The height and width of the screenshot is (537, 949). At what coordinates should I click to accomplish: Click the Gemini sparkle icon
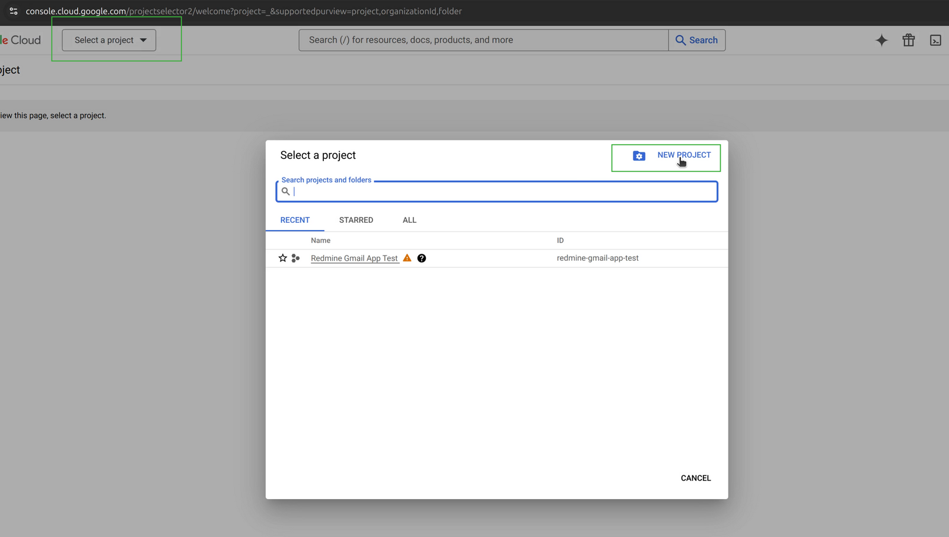[881, 40]
